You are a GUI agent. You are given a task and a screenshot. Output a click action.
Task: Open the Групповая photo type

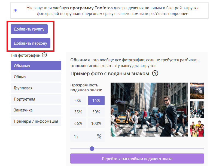tap(36, 88)
